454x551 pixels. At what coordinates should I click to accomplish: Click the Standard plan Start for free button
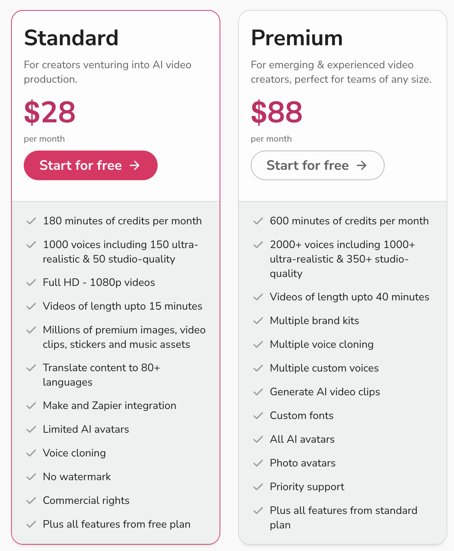click(x=90, y=165)
